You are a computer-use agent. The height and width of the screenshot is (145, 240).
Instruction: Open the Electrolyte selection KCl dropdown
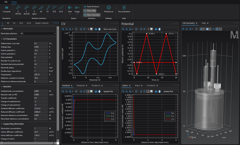37,34
